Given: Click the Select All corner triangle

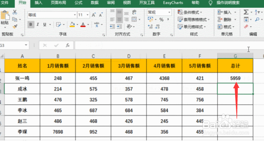Looking at the screenshot, I should [2, 56].
